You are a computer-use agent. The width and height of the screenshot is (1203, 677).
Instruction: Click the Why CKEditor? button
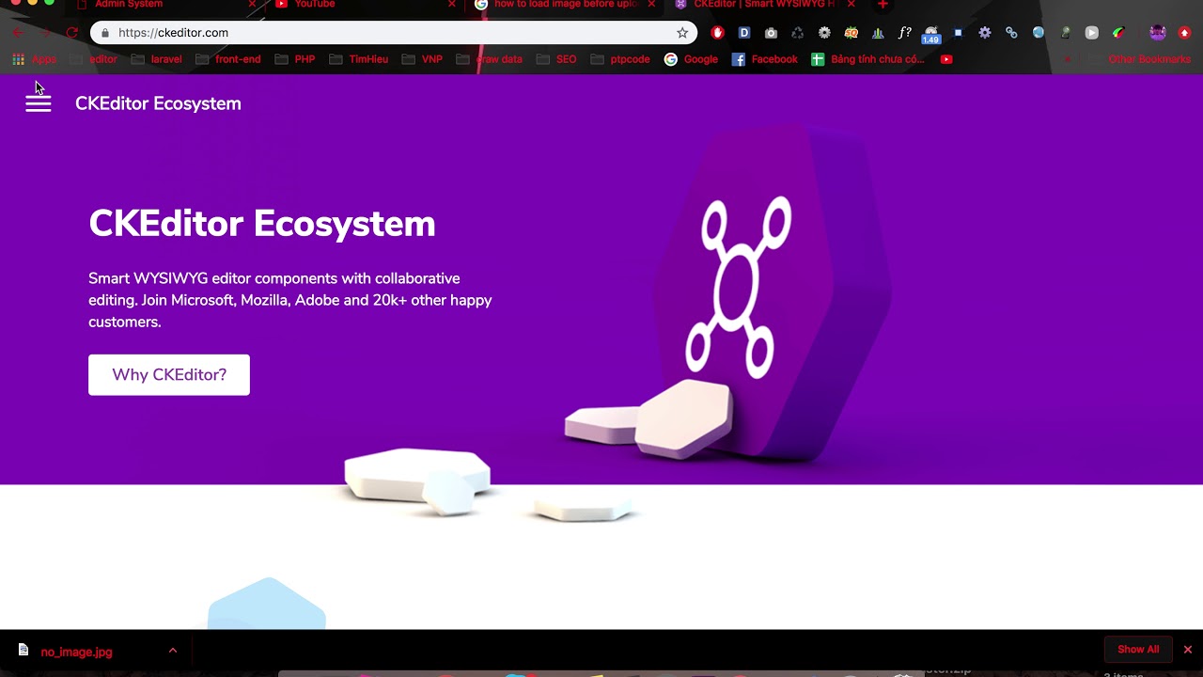(x=169, y=375)
